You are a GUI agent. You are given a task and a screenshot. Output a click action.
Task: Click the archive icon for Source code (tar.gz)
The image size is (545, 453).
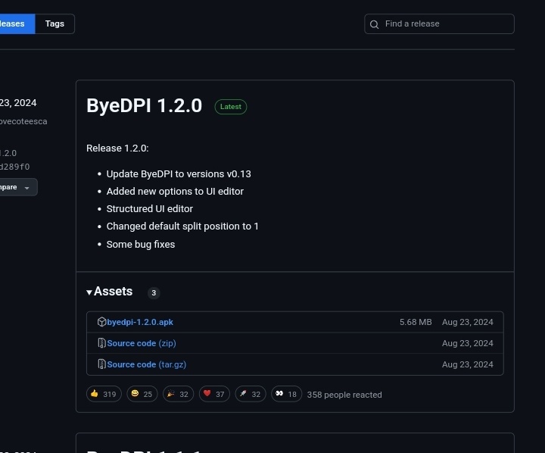click(x=101, y=364)
